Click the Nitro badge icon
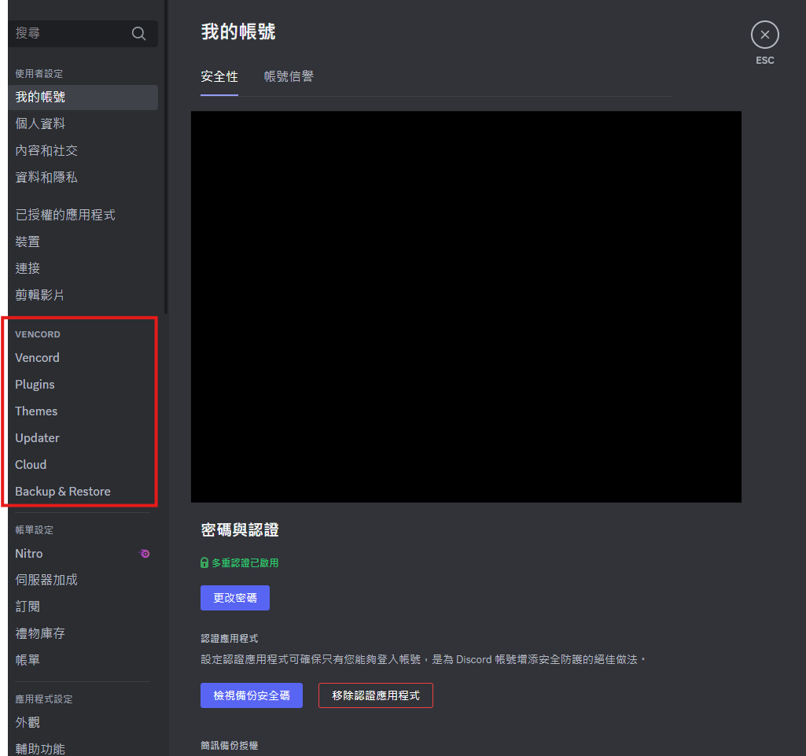 tap(144, 553)
